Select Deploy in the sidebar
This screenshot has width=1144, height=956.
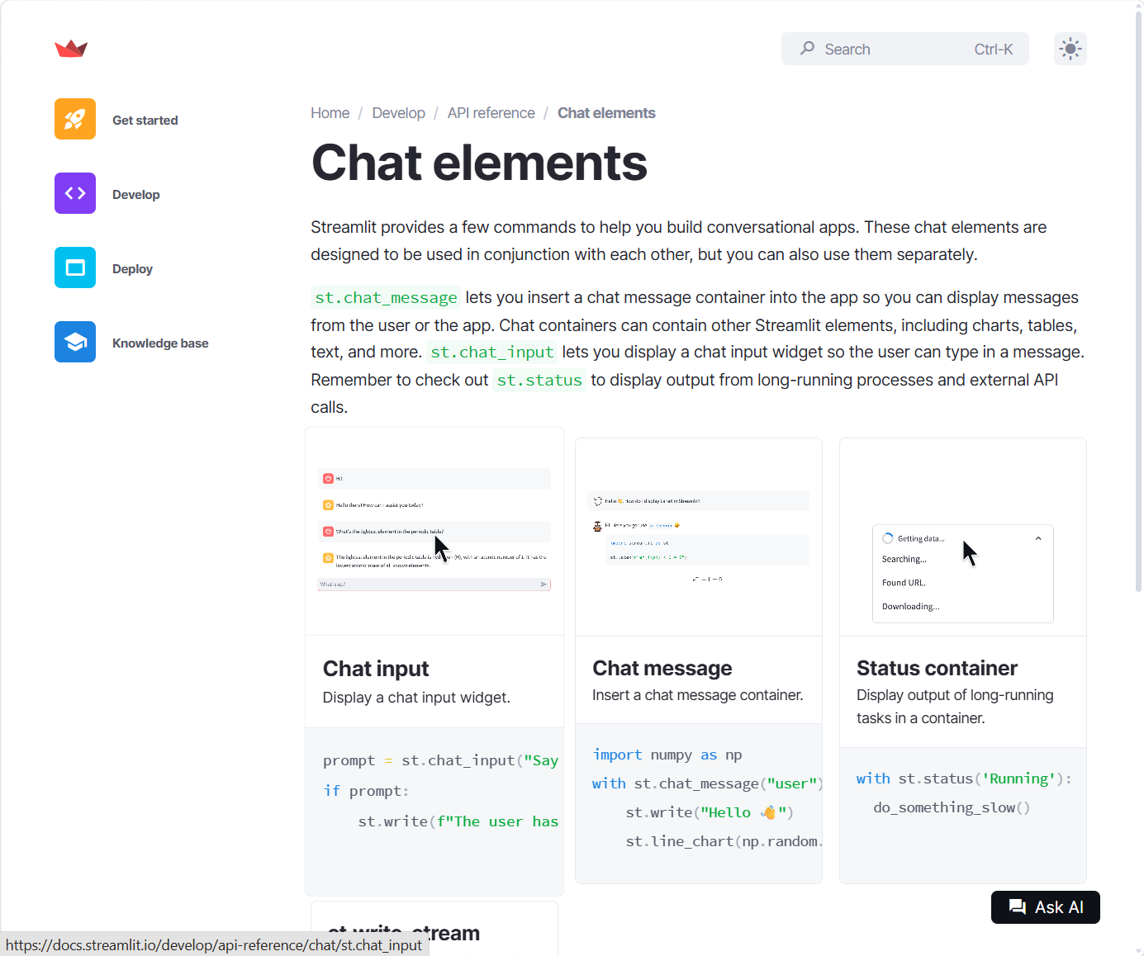(132, 269)
